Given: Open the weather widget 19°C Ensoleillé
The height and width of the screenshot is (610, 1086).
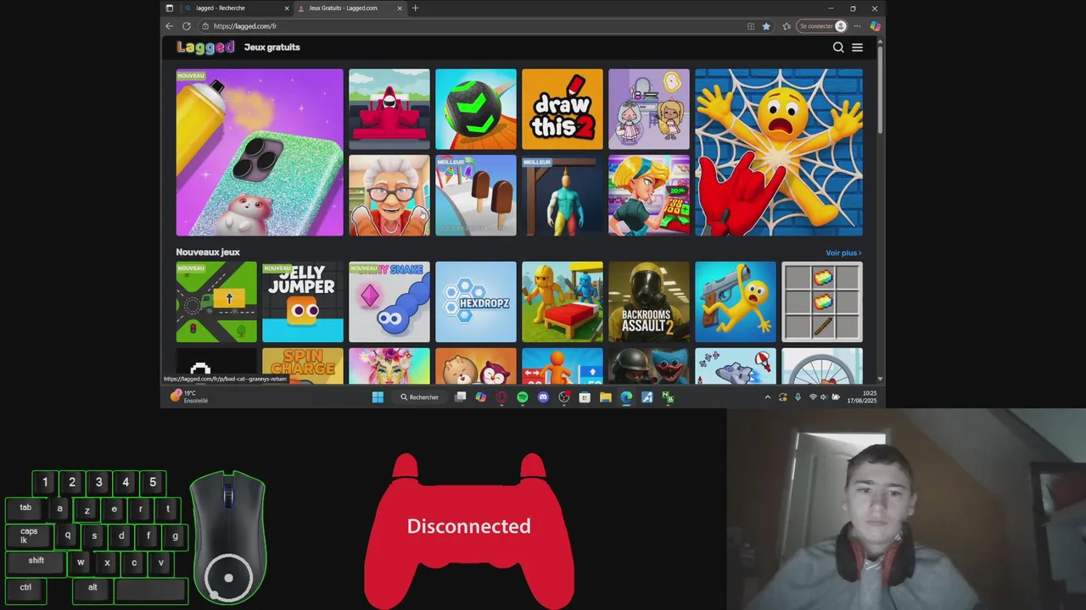Looking at the screenshot, I should [188, 396].
